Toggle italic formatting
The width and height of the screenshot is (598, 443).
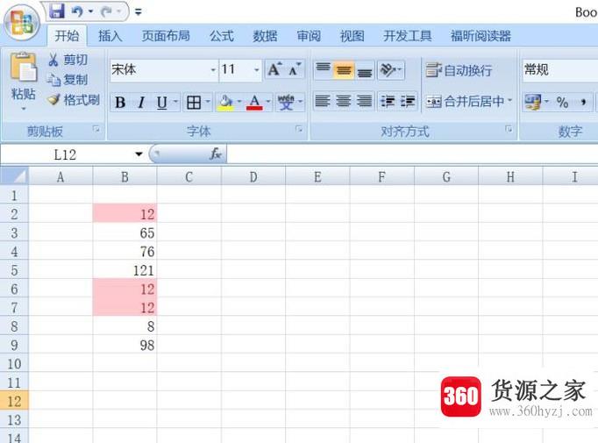click(141, 103)
